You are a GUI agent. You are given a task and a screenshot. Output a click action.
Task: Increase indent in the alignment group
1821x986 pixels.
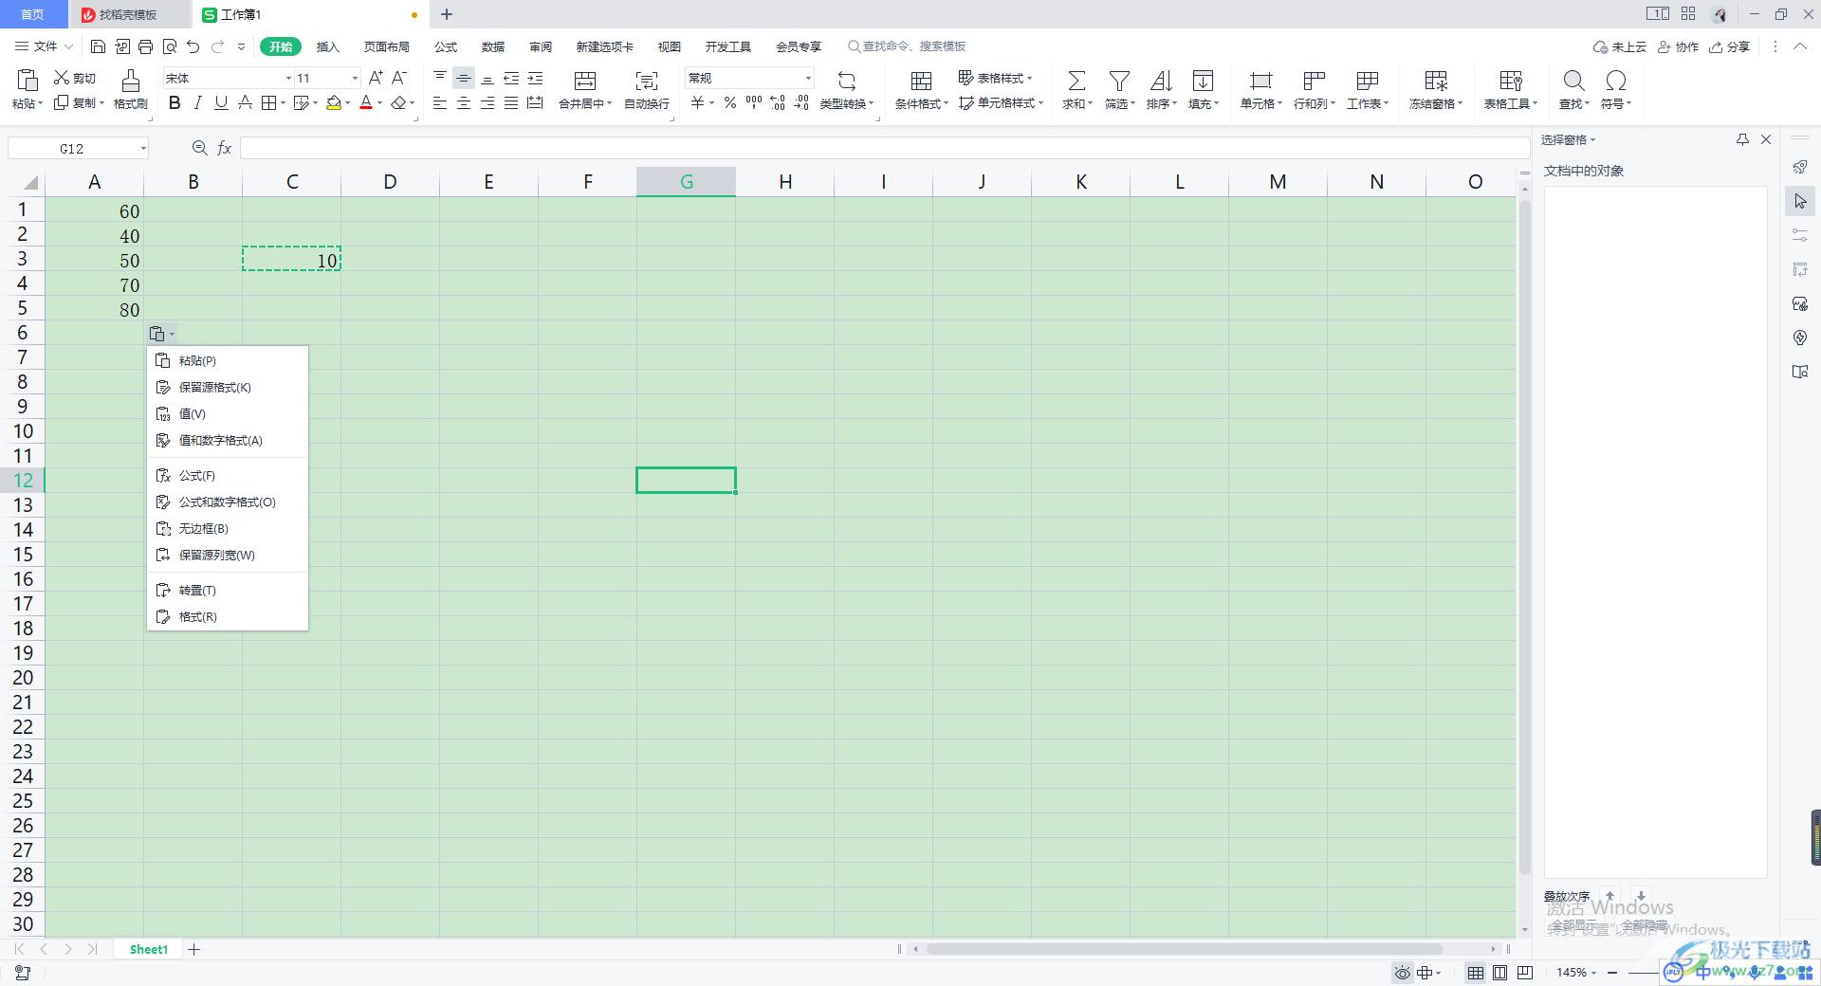pyautogui.click(x=535, y=78)
